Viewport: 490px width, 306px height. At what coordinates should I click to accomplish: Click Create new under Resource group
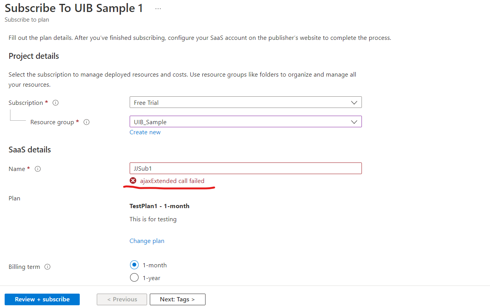point(145,132)
